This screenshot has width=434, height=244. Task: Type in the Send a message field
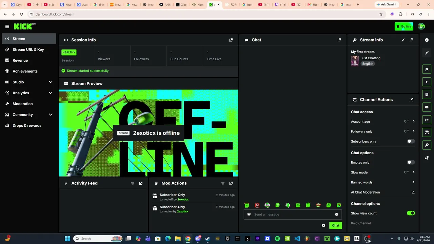pos(293,215)
